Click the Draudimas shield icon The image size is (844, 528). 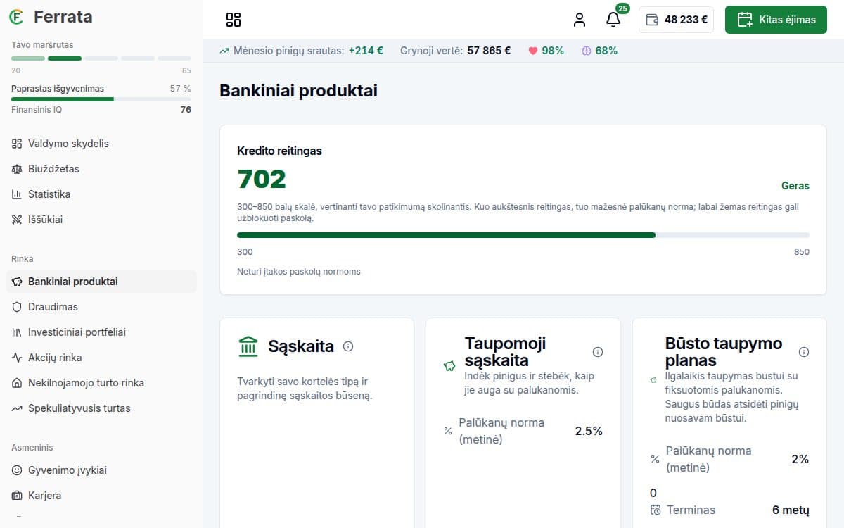(x=17, y=307)
